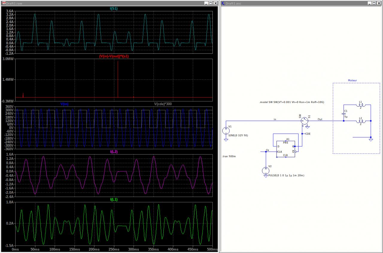Click the Moteur box label
The image size is (383, 253).
pos(352,80)
